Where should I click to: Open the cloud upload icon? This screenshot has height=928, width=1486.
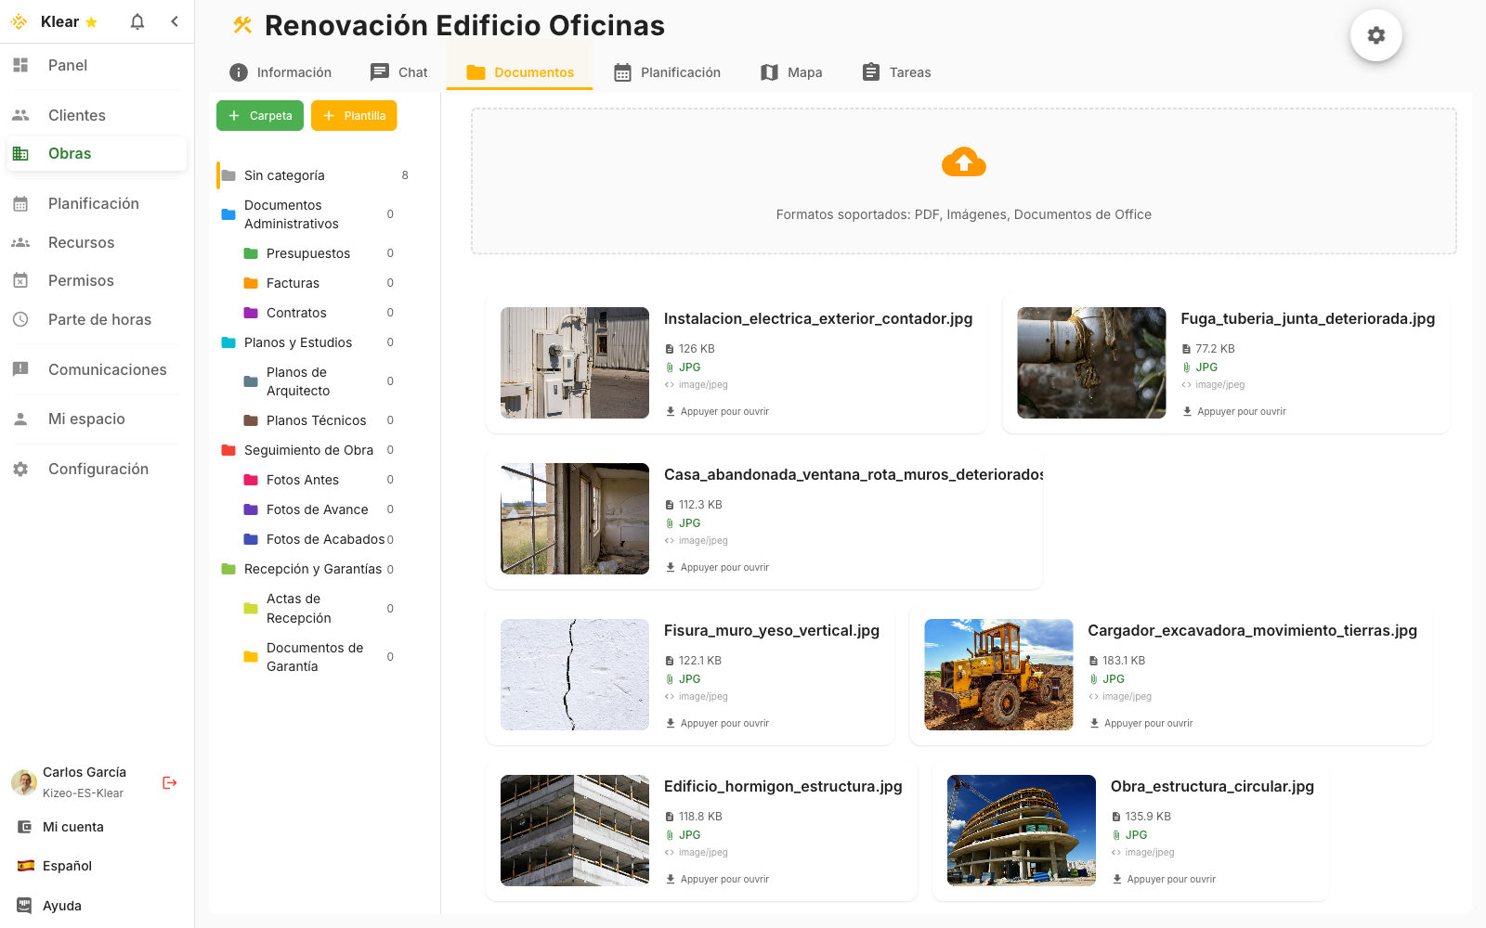963,161
